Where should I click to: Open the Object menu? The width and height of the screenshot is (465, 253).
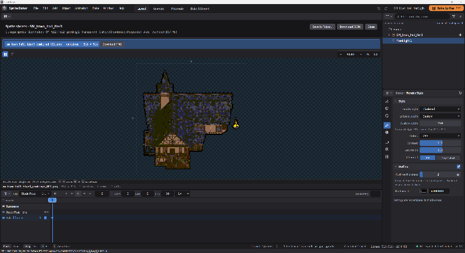coord(66,8)
